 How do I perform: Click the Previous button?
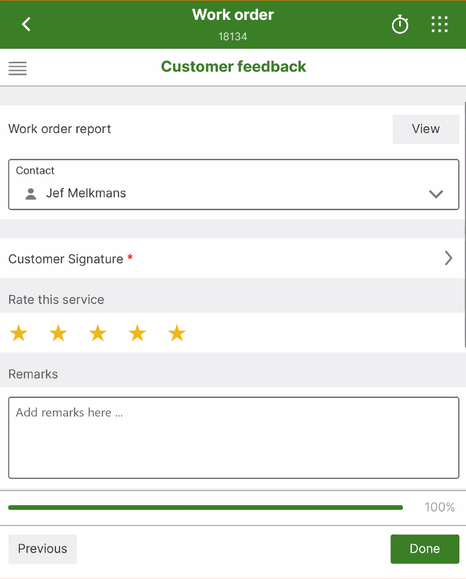pyautogui.click(x=43, y=549)
